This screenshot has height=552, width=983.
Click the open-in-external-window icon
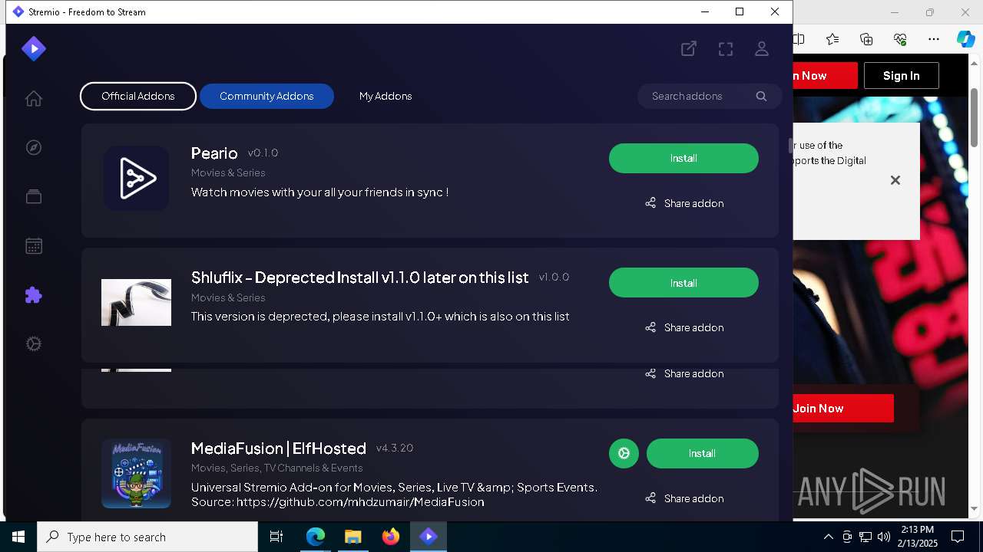689,49
